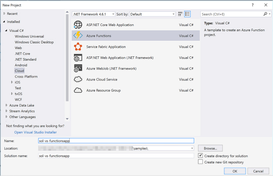Select the Android category
This screenshot has height=176, width=273.
(21, 65)
